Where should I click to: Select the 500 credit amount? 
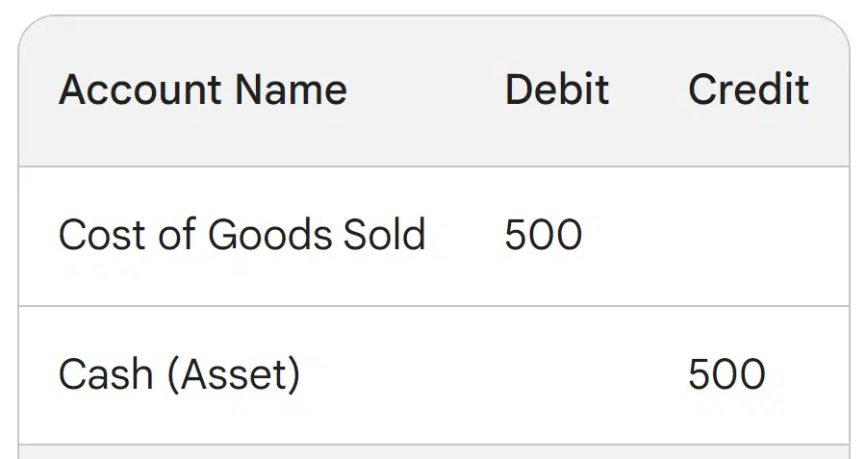point(726,374)
